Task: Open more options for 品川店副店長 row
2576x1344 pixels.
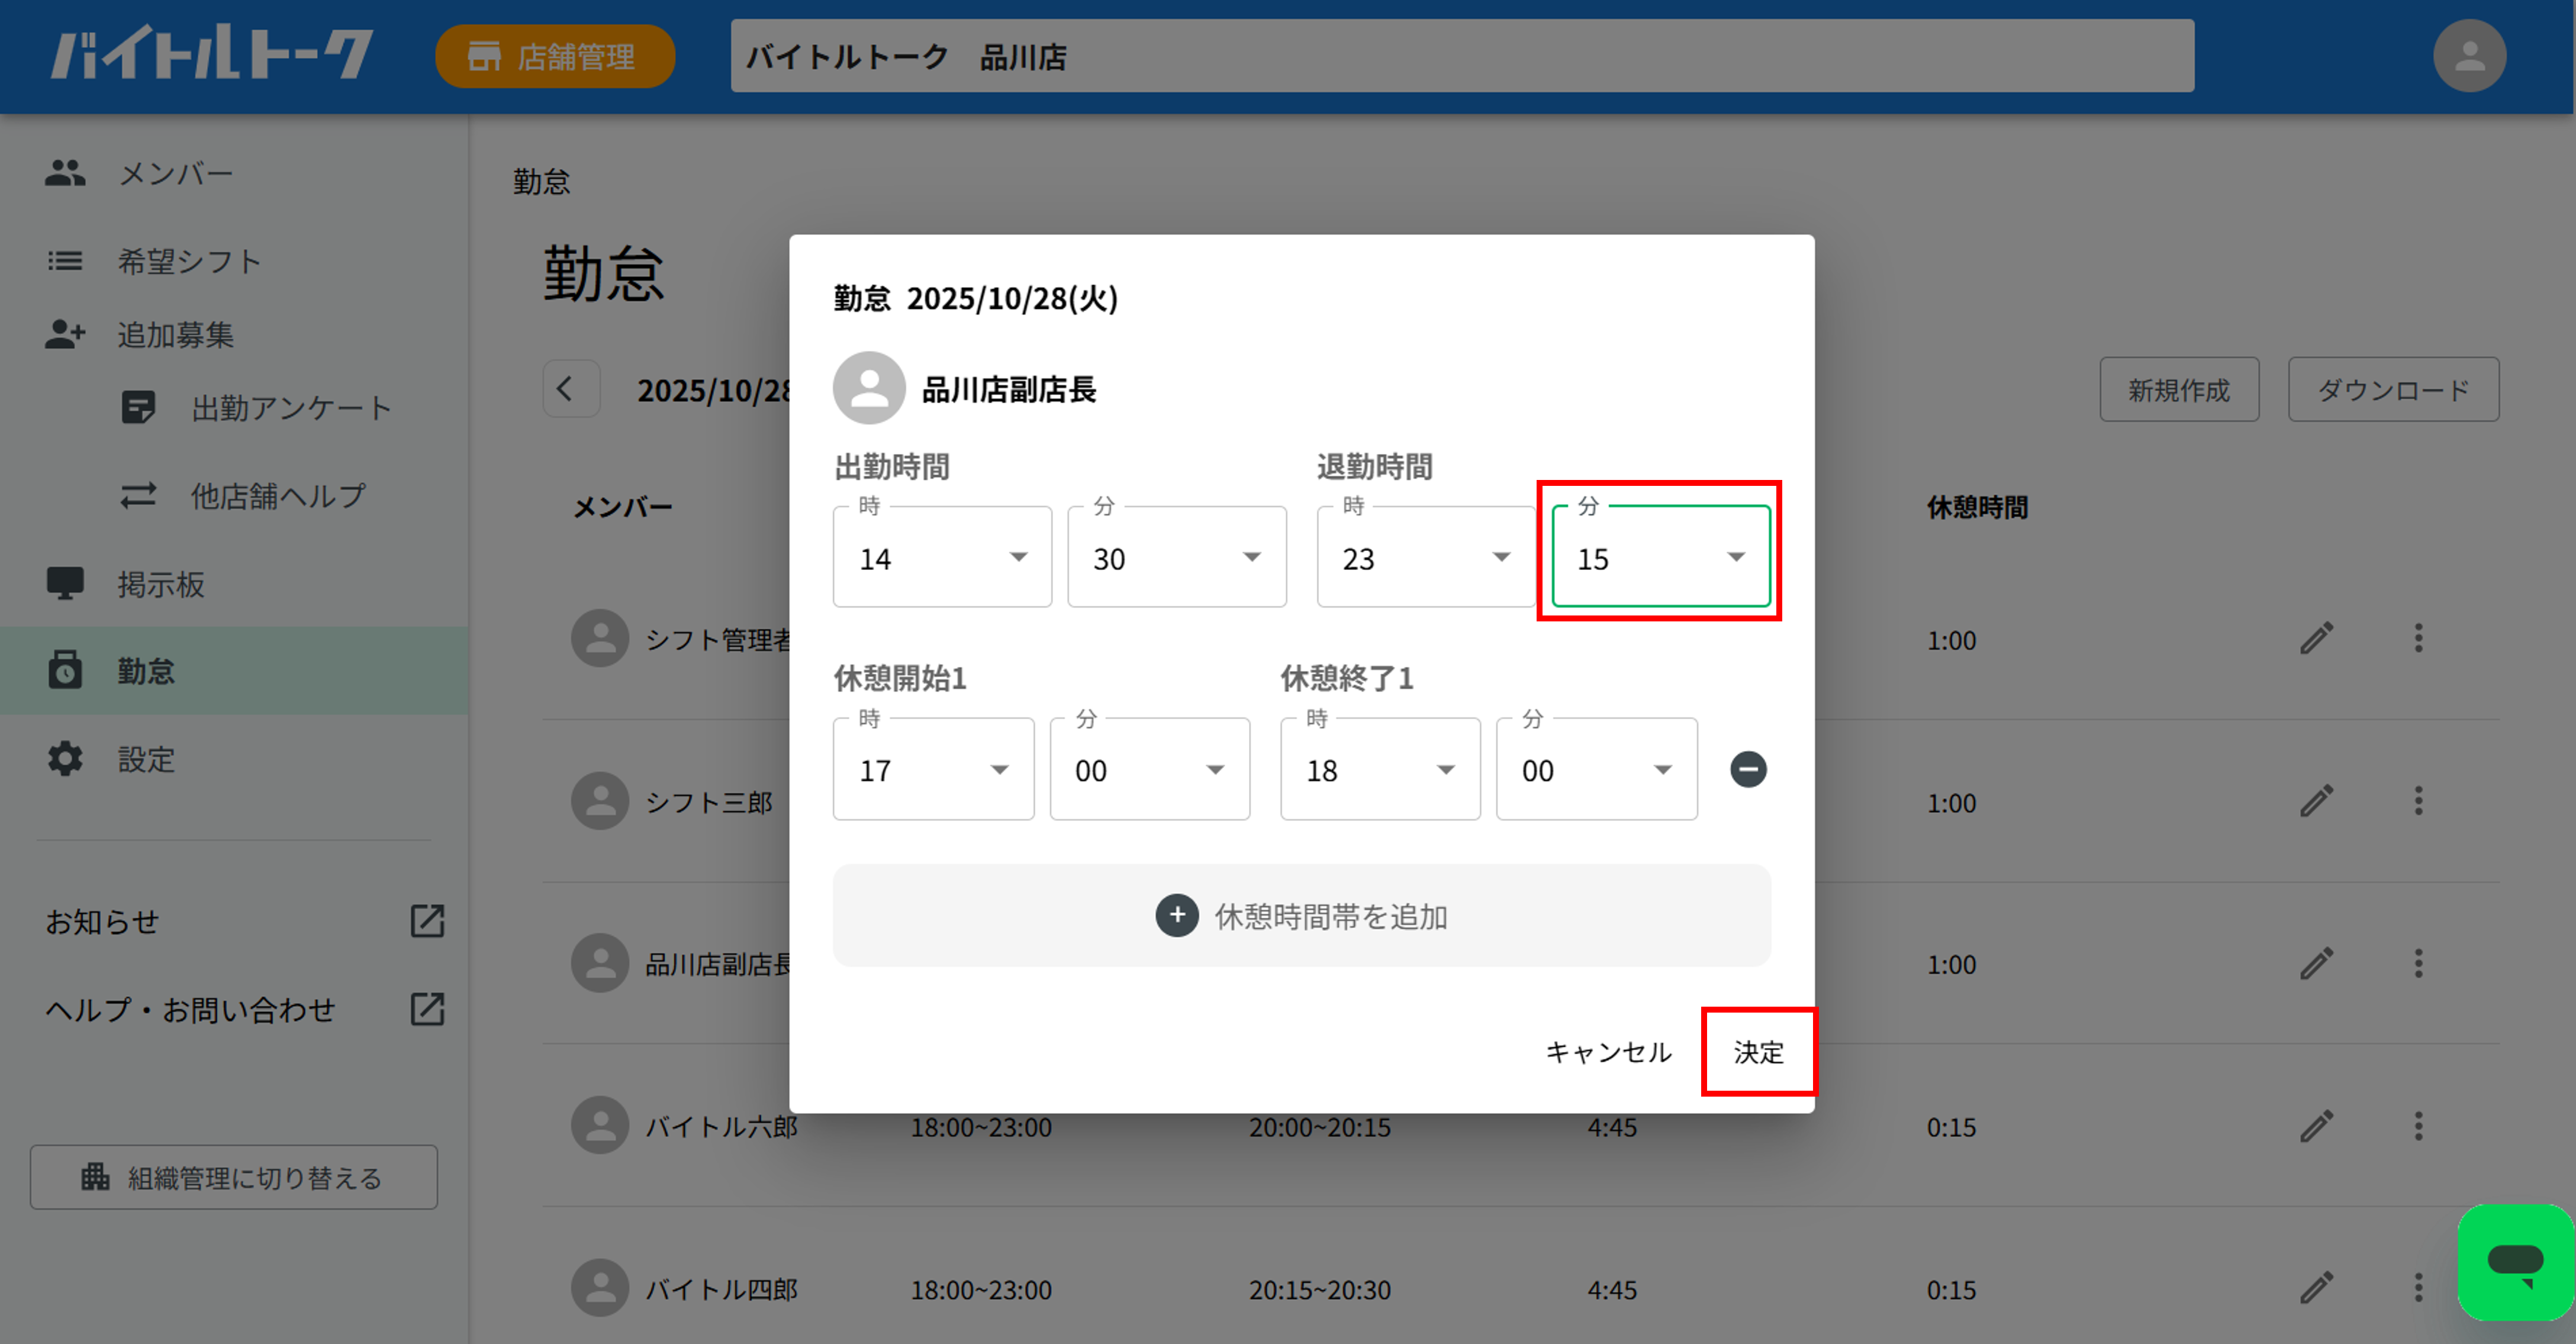Action: click(2418, 963)
